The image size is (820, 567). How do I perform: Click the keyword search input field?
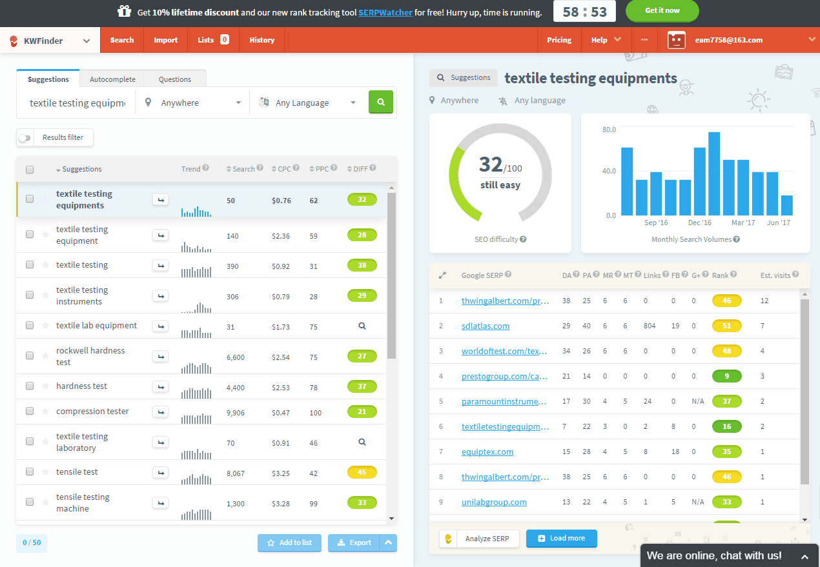77,103
